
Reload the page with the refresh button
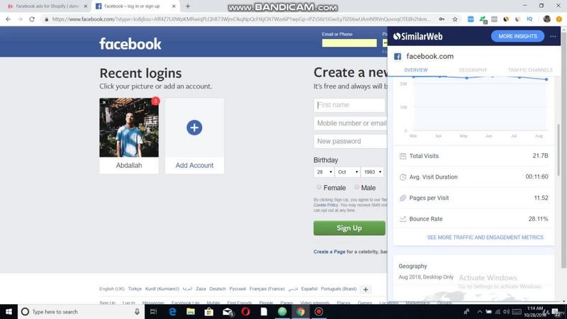(32, 19)
